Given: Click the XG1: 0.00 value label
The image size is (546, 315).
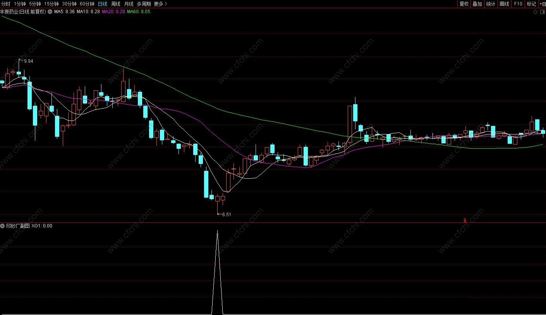Looking at the screenshot, I should [x=42, y=225].
